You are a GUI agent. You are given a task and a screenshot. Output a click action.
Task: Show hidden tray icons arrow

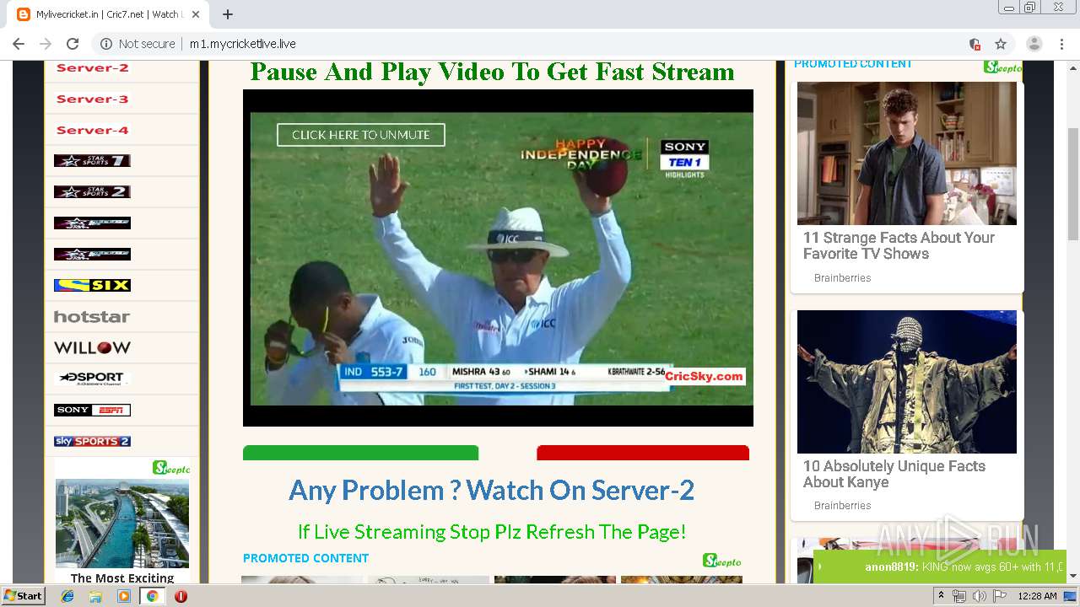pos(942,596)
